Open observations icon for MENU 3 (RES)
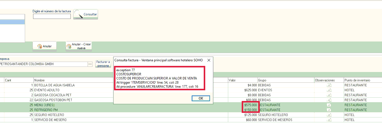Screen dimensions: 382x133 click(x=329, y=105)
